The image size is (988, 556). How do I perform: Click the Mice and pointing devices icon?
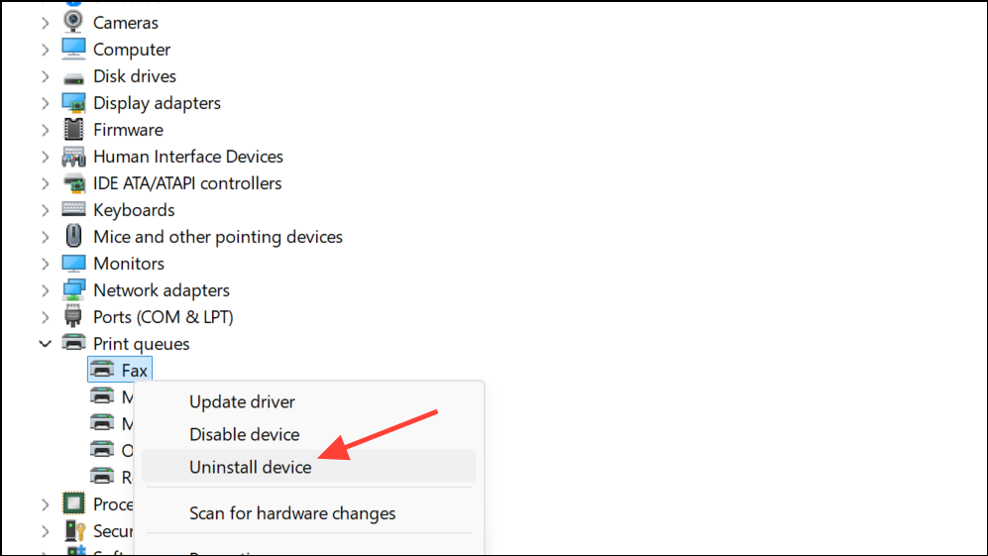click(73, 237)
